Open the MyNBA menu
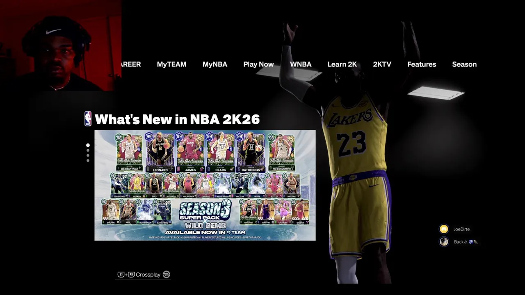Viewport: 525px width, 295px height. [215, 64]
